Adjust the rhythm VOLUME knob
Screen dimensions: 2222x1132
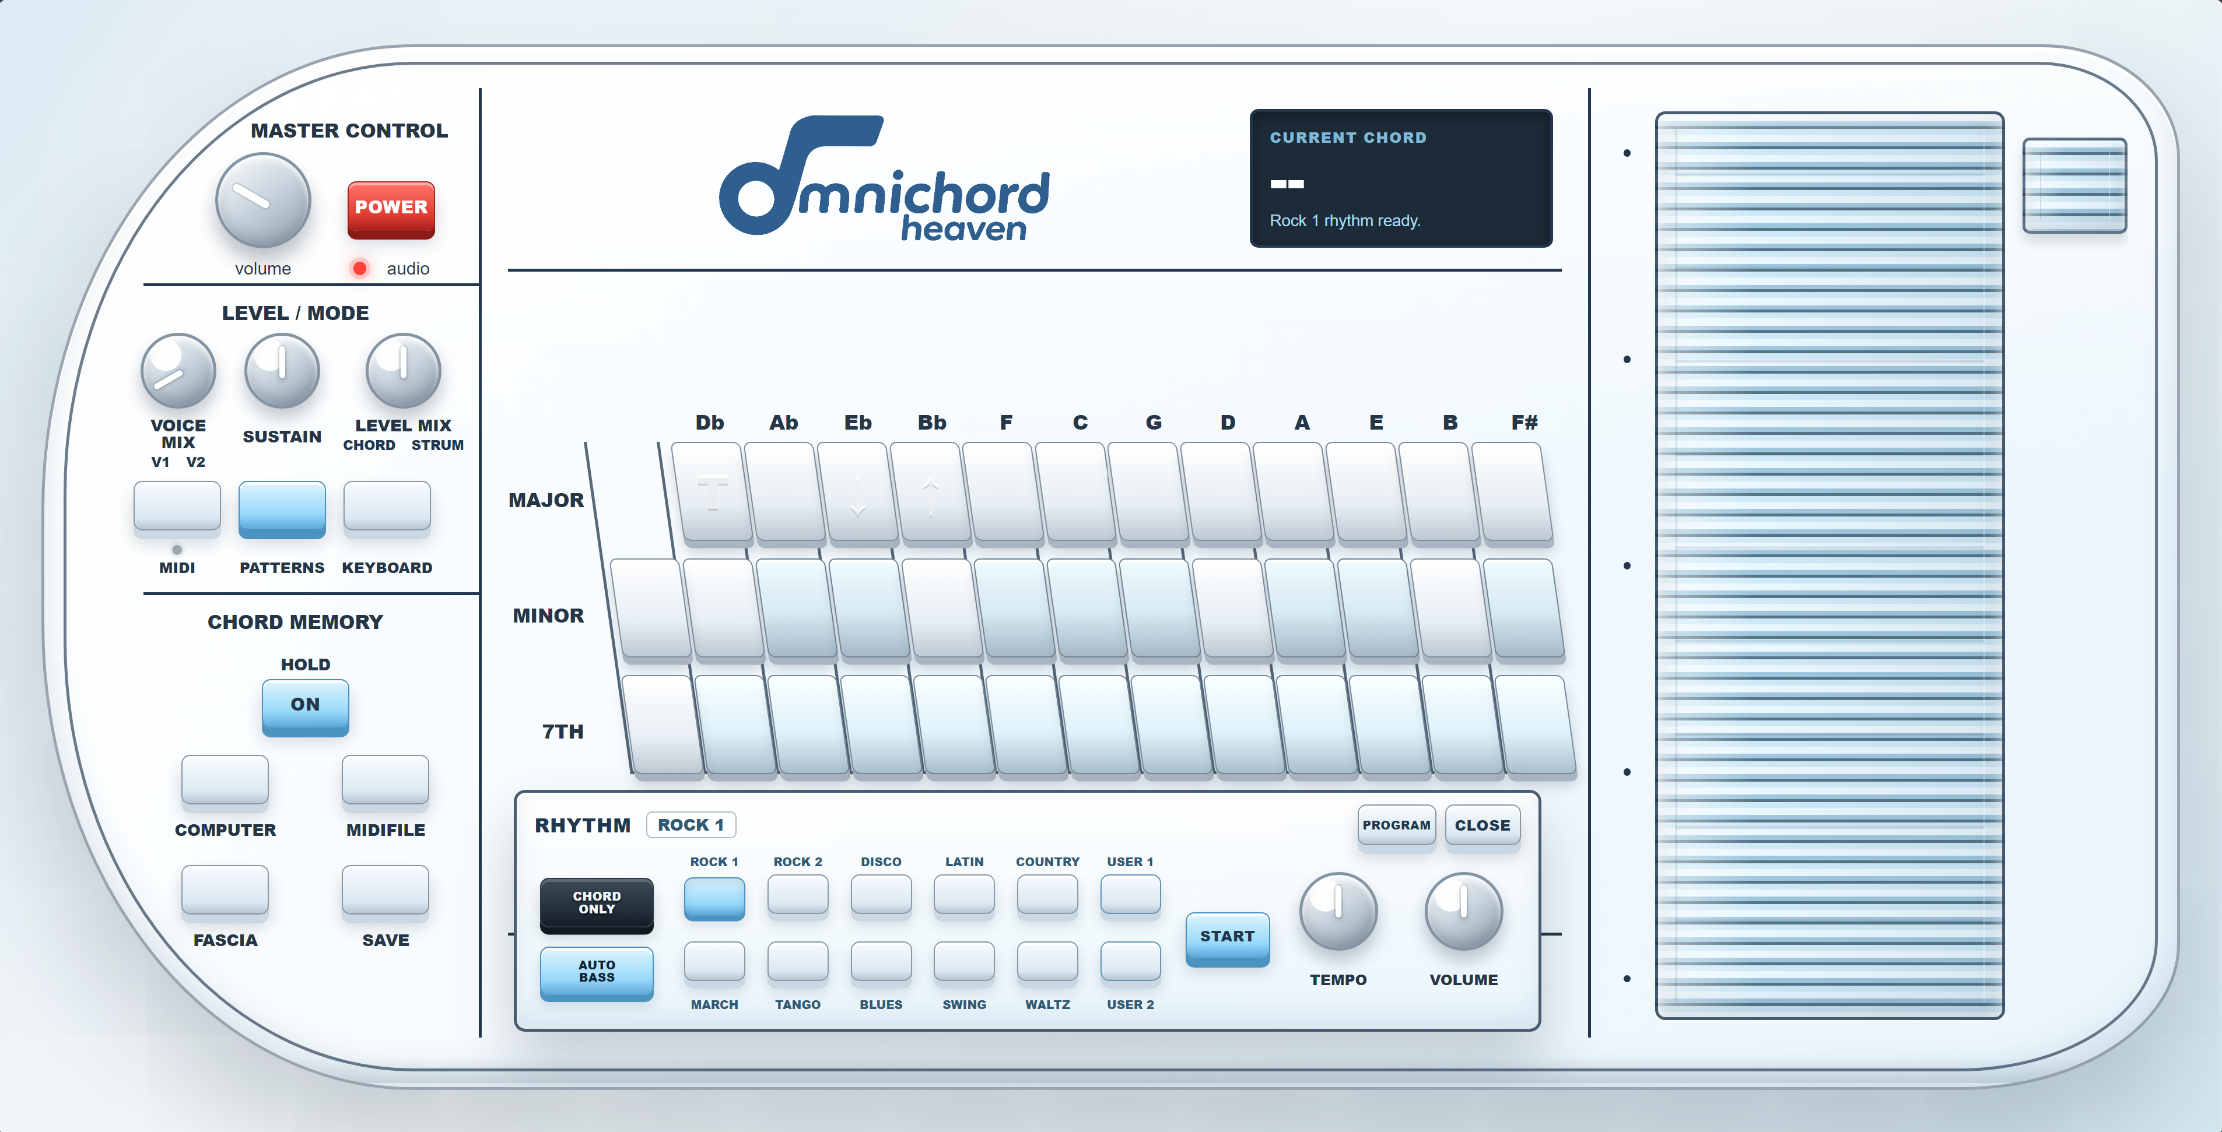(x=1464, y=911)
